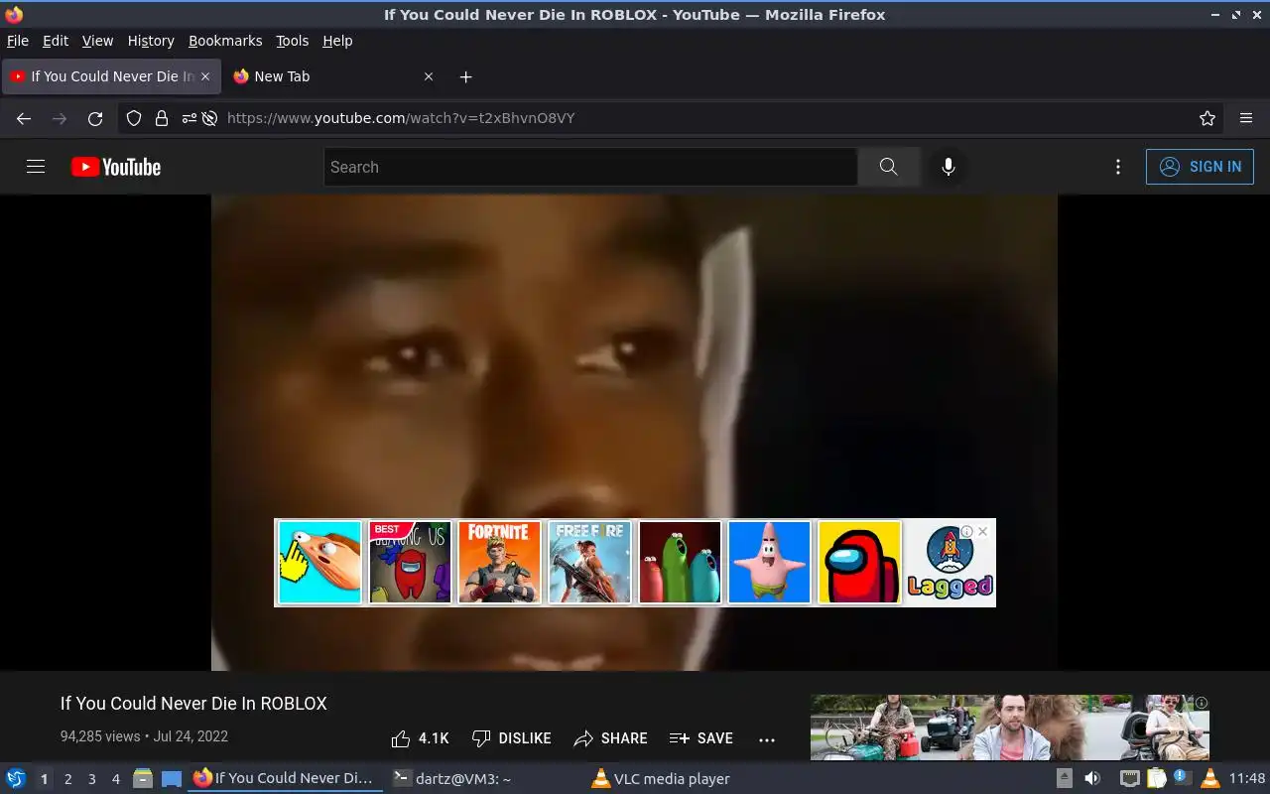Image resolution: width=1270 pixels, height=794 pixels.
Task: Click the pointing hand game thumbnail
Action: pyautogui.click(x=319, y=562)
